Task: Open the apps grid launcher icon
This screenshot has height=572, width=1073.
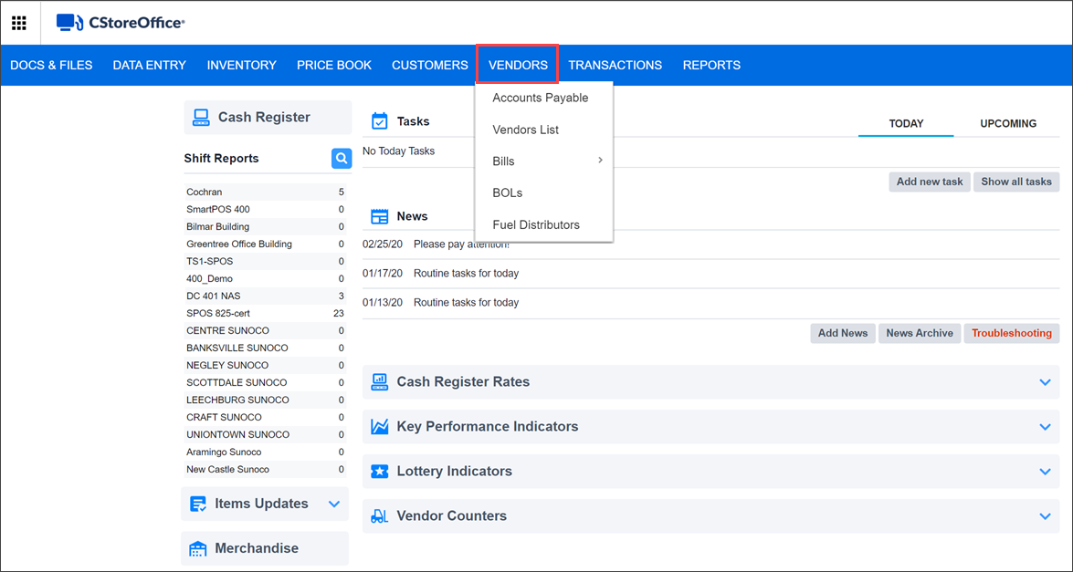Action: coord(19,23)
